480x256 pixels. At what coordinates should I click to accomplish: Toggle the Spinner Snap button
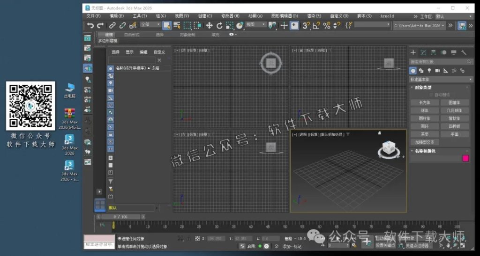pos(337,26)
